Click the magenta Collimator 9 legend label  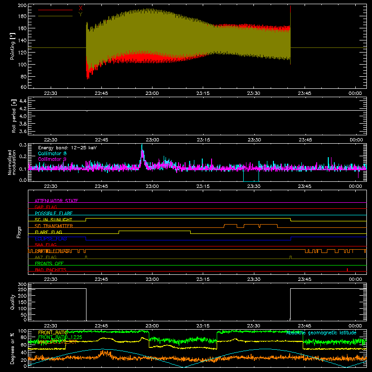pyautogui.click(x=52, y=159)
